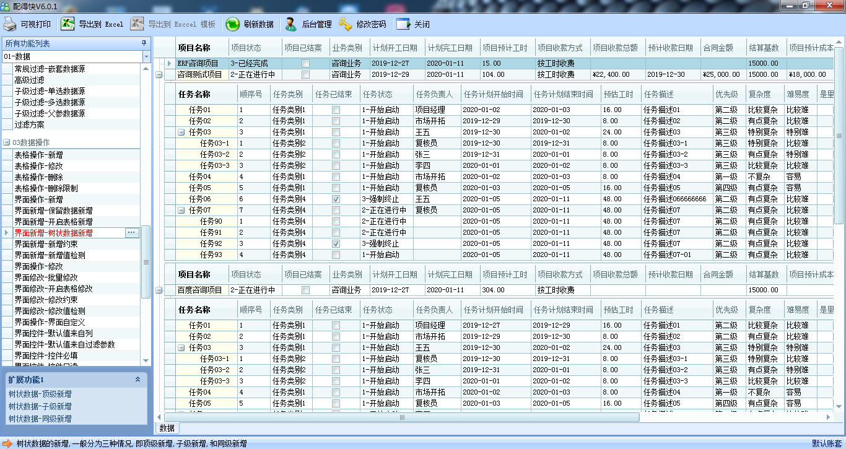Check 任务已结束 for 任务90
This screenshot has height=449, width=846.
click(x=336, y=222)
